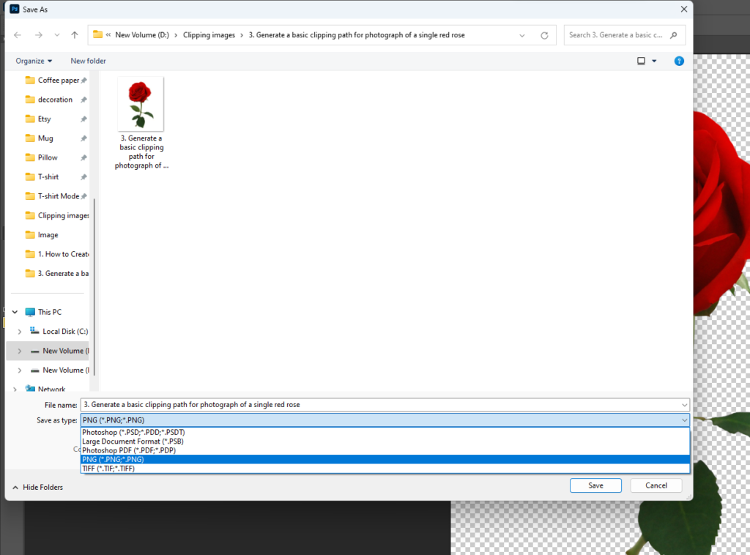
Task: Open '3. Generate a ba' sidebar folder
Action: pyautogui.click(x=57, y=273)
